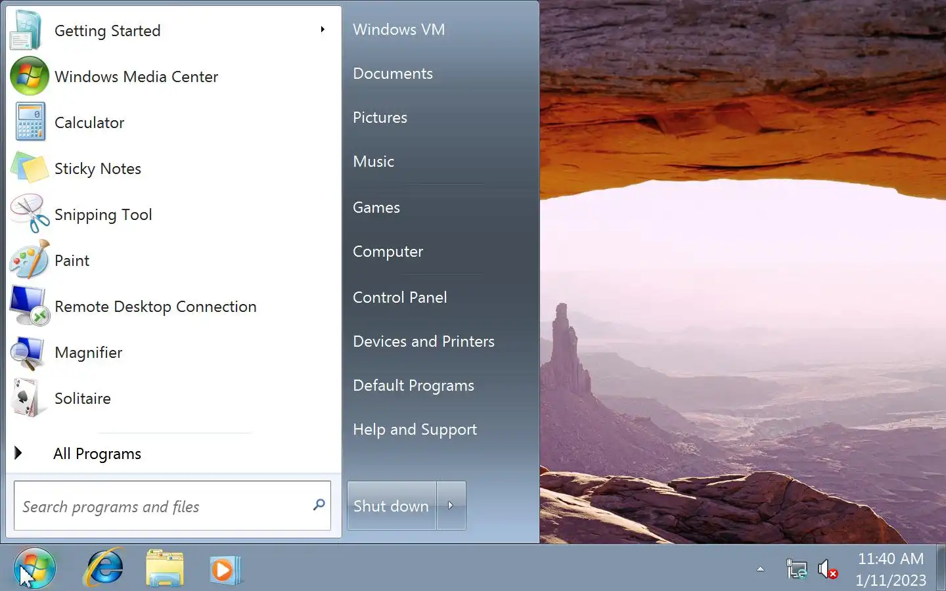Open Help and Support
Image resolution: width=946 pixels, height=591 pixels.
[415, 429]
